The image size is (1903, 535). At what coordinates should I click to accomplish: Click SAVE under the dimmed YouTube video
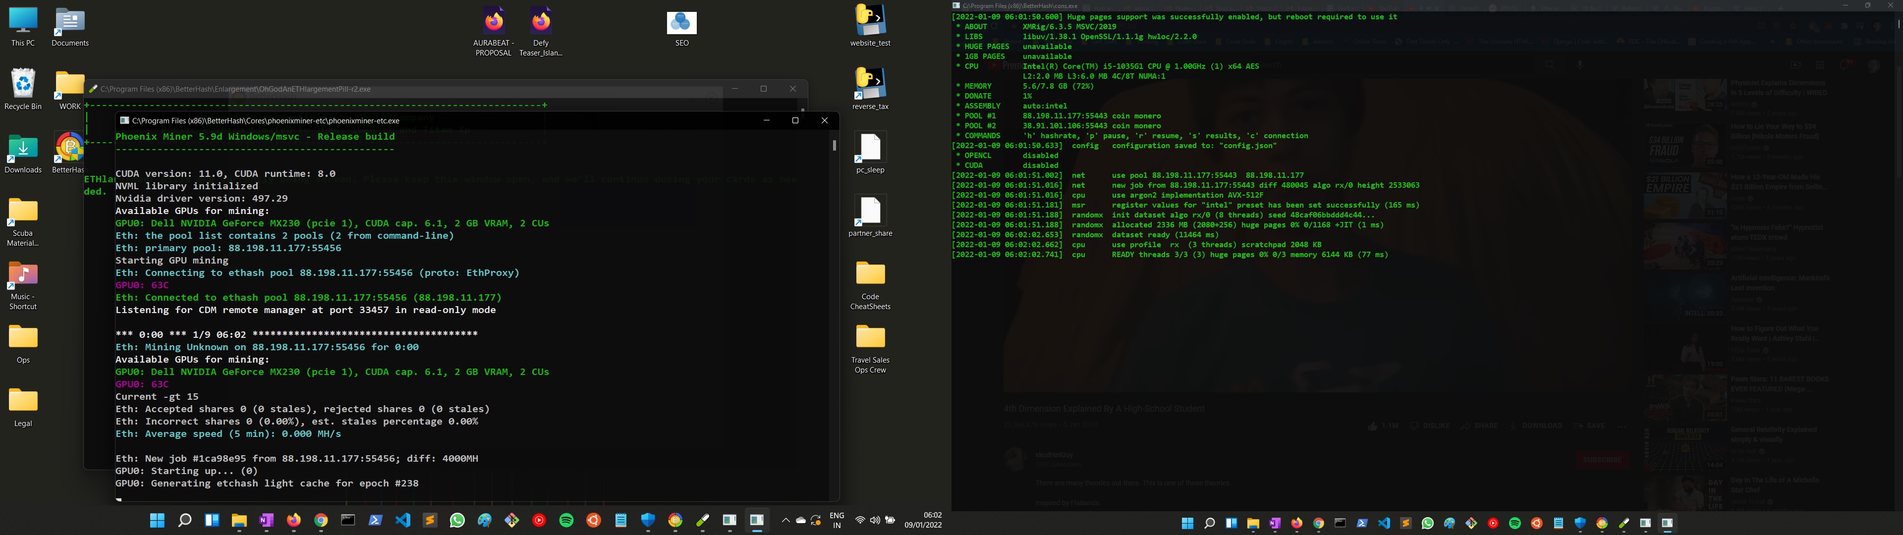(x=1590, y=426)
